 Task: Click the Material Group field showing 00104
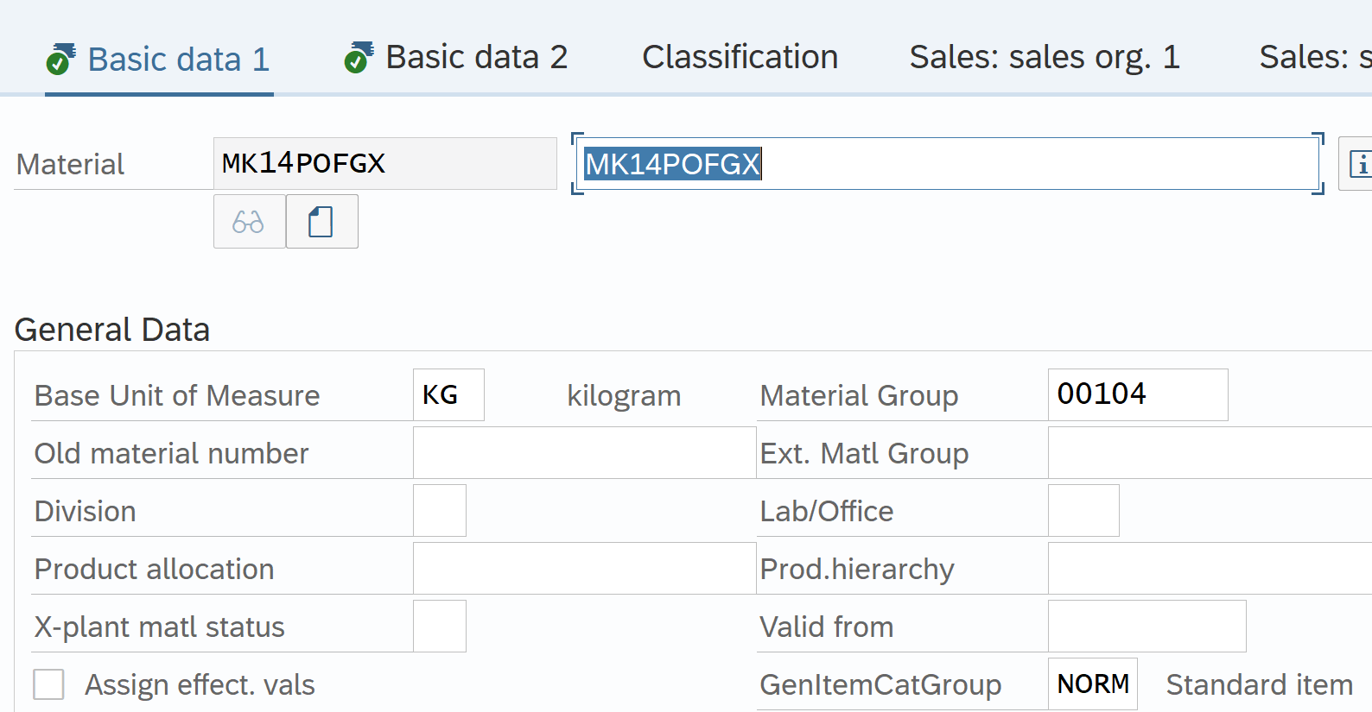pyautogui.click(x=1137, y=395)
